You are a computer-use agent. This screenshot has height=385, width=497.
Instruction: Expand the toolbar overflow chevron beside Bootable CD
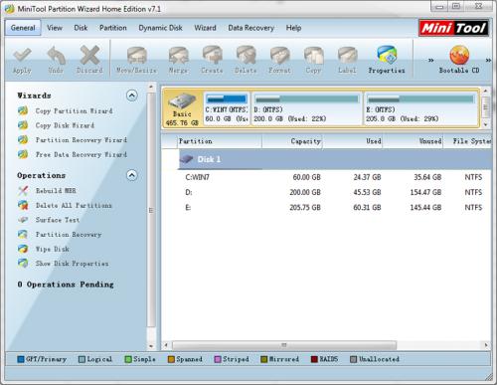pyautogui.click(x=488, y=61)
